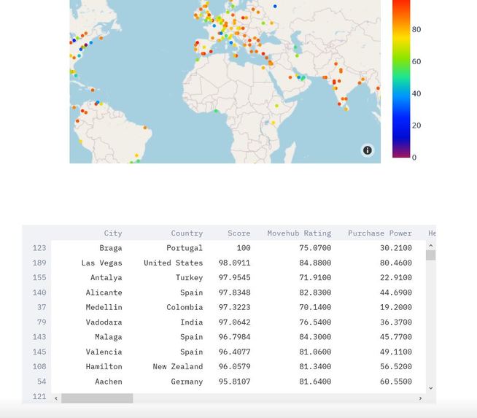Click Purchase Power value 80.4600

pos(396,263)
